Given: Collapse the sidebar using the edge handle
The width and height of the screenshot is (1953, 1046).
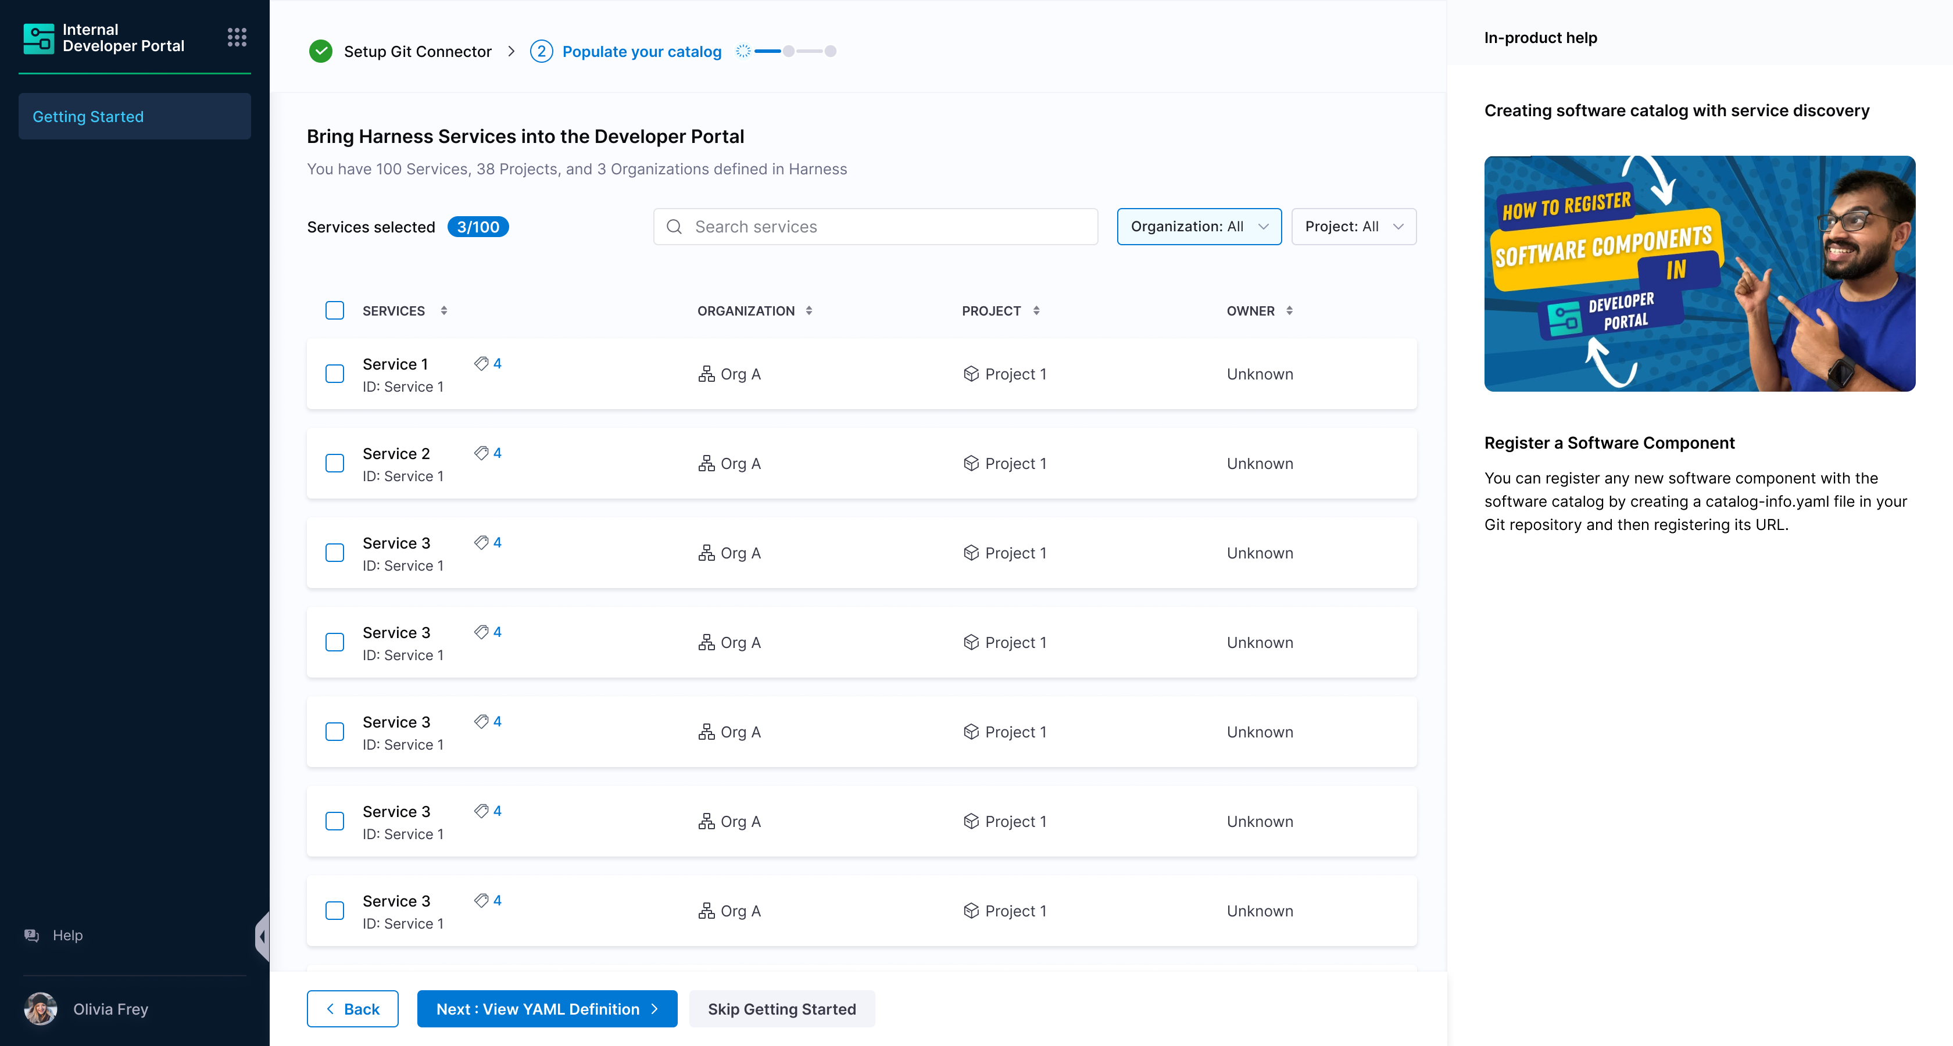Looking at the screenshot, I should (262, 936).
